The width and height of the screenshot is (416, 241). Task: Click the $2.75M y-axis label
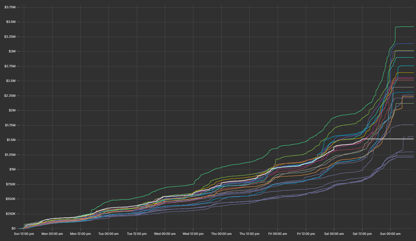10,66
